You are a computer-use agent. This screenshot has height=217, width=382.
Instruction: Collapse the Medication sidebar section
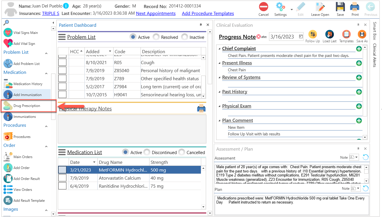47,73
